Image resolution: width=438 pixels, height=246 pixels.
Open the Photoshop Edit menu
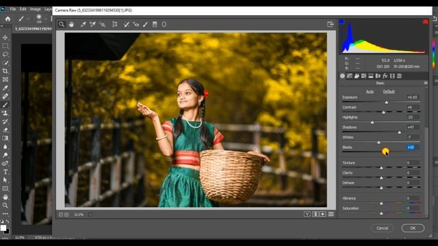[x=23, y=9]
